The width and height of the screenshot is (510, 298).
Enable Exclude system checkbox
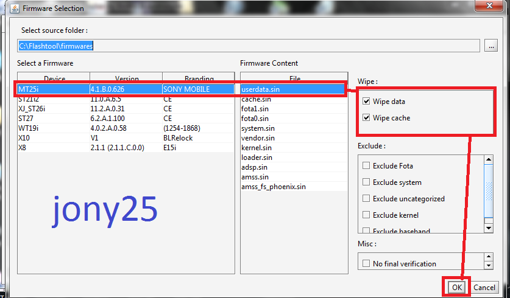pos(366,182)
